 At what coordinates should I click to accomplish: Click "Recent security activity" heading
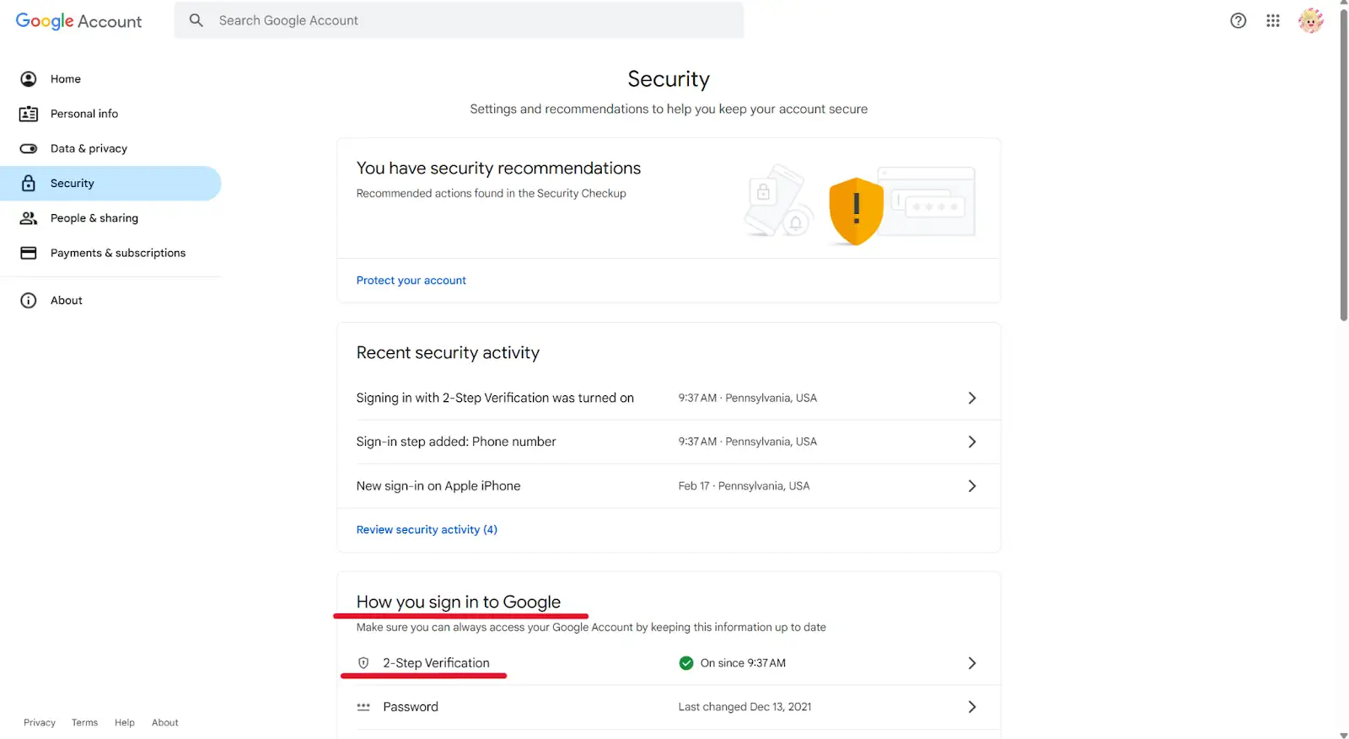point(448,353)
